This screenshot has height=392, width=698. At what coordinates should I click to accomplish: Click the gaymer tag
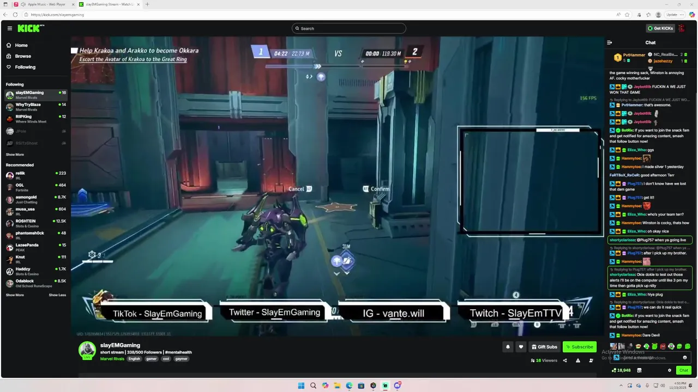181,359
